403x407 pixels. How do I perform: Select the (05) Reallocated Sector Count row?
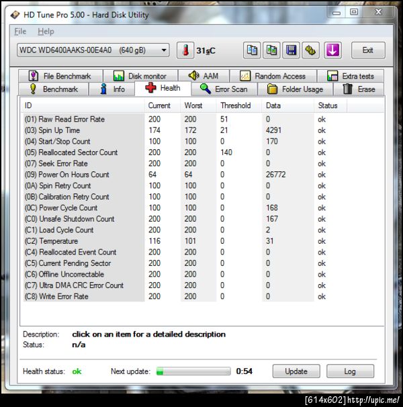184,152
